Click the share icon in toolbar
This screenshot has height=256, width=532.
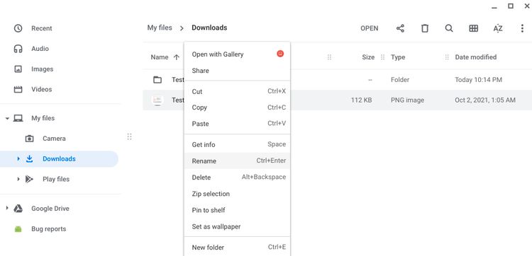click(x=400, y=28)
